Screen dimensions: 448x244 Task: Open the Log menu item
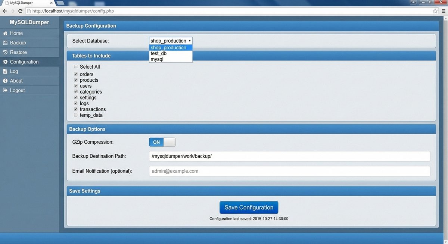pos(29,71)
